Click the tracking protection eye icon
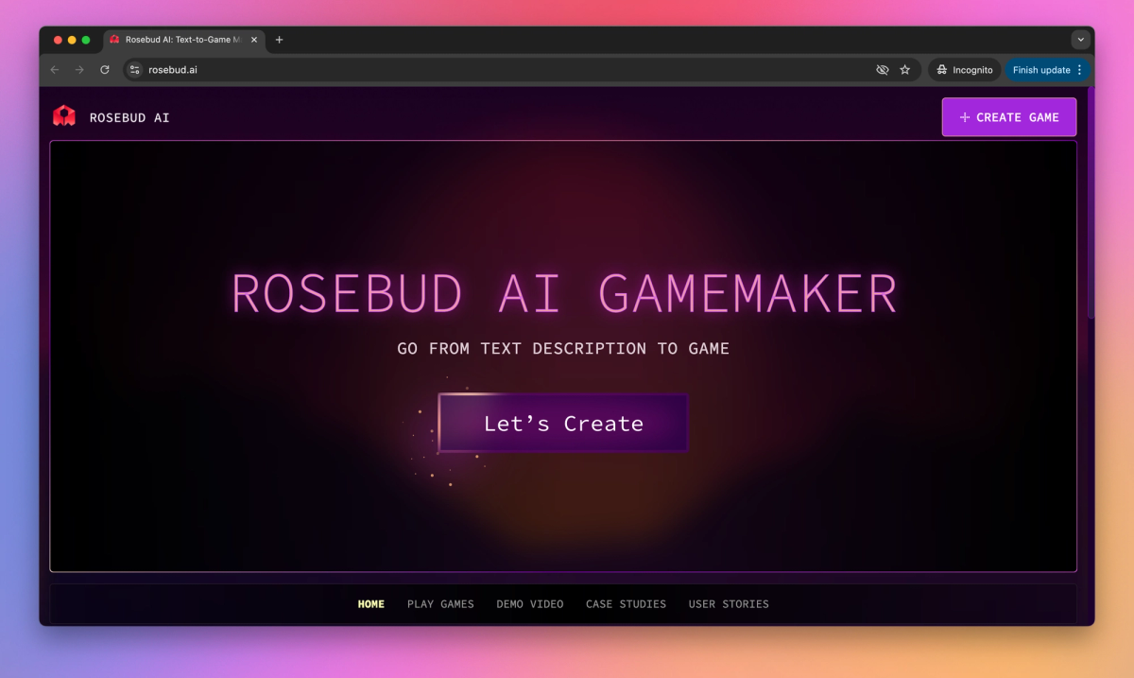 coord(883,70)
